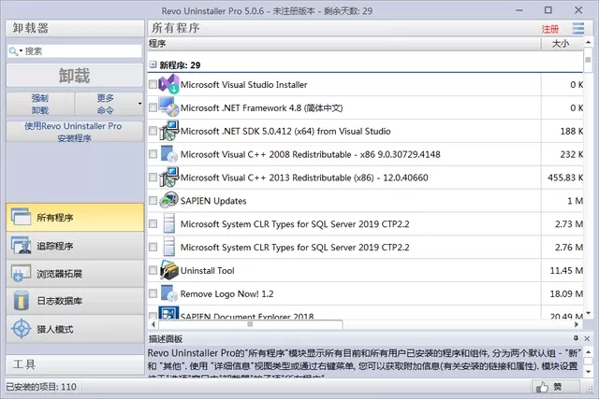Check the .NET Framework 4.8 checkbox

tap(153, 107)
